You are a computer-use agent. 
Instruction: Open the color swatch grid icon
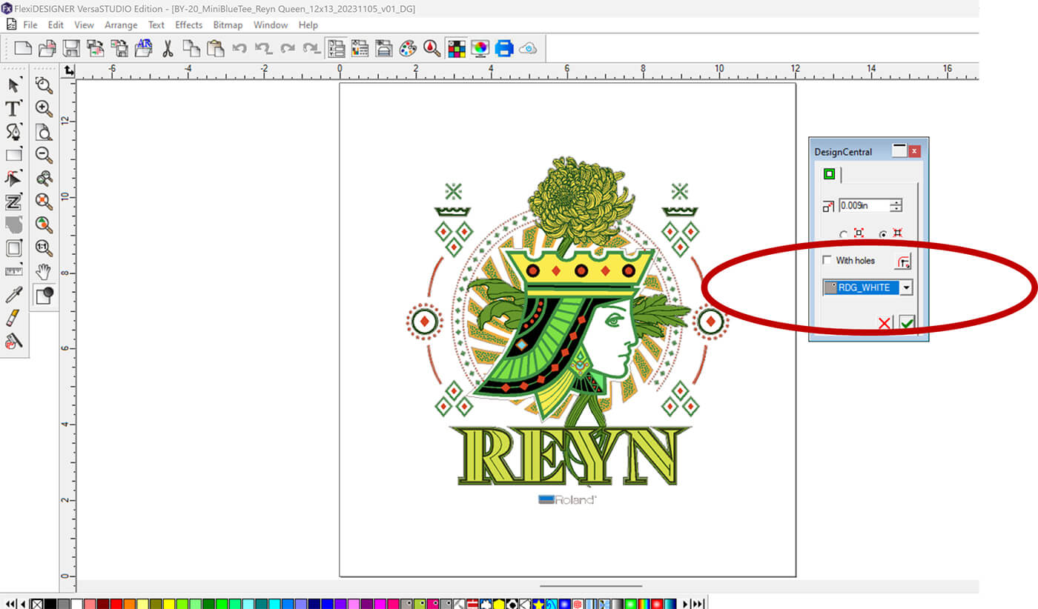click(456, 49)
